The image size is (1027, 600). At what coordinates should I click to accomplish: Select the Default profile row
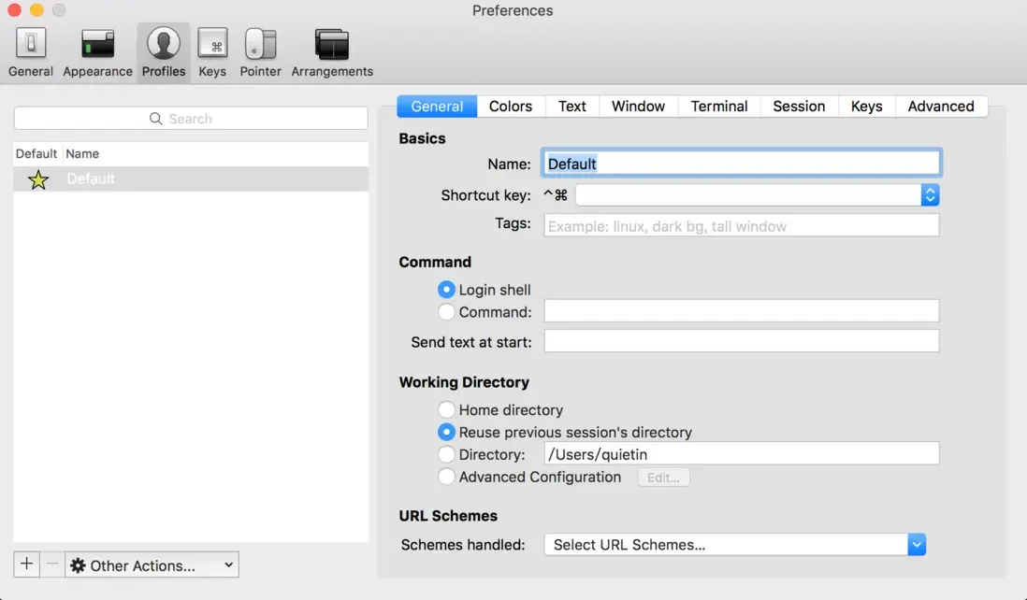pos(191,179)
